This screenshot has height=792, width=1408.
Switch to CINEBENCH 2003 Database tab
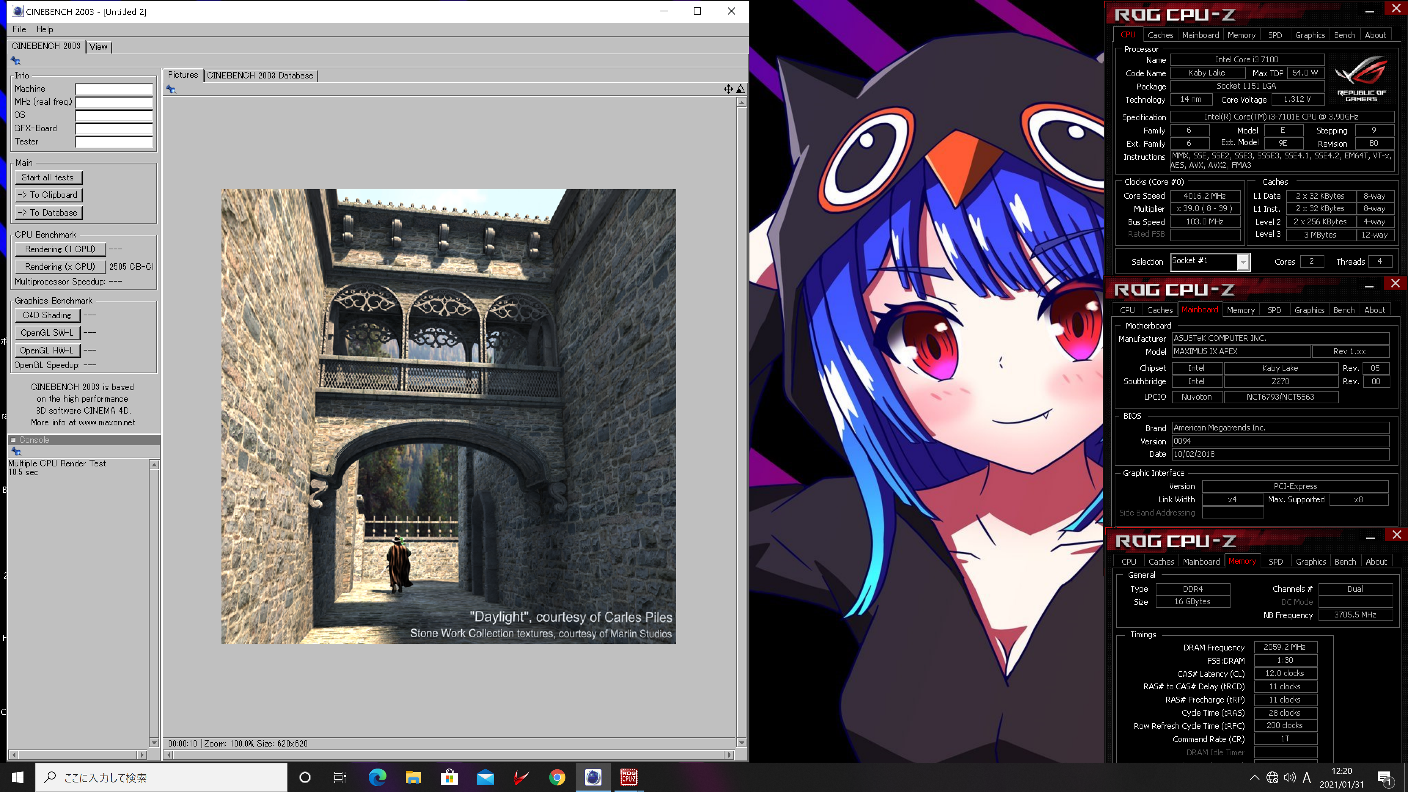[x=260, y=76]
